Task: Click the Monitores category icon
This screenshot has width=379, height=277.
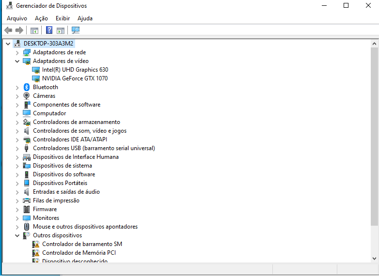Action: (x=27, y=218)
